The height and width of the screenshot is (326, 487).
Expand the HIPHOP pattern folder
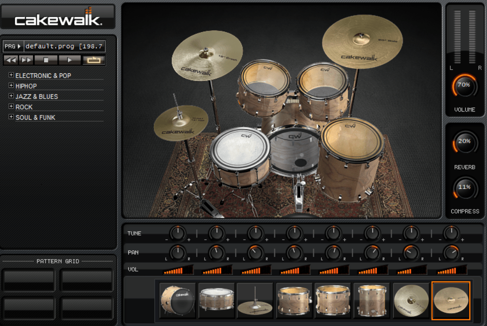[x=11, y=85]
